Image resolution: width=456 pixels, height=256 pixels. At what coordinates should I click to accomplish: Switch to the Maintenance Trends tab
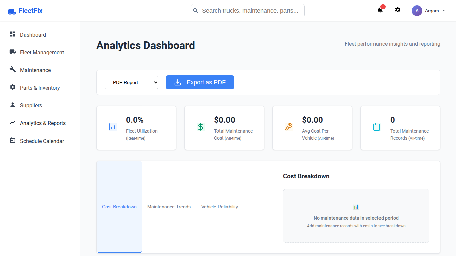tap(169, 207)
